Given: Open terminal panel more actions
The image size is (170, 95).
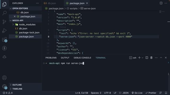Looking at the screenshot, I should pos(156,58).
